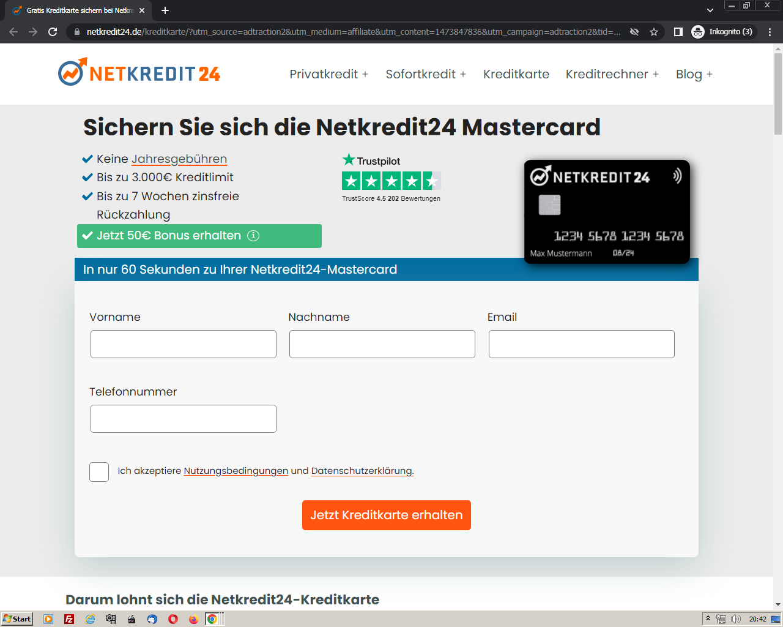The height and width of the screenshot is (627, 783).
Task: Click the 'Sichern Sie sich die Netkredit24 Mastercard' heading
Action: (x=342, y=127)
